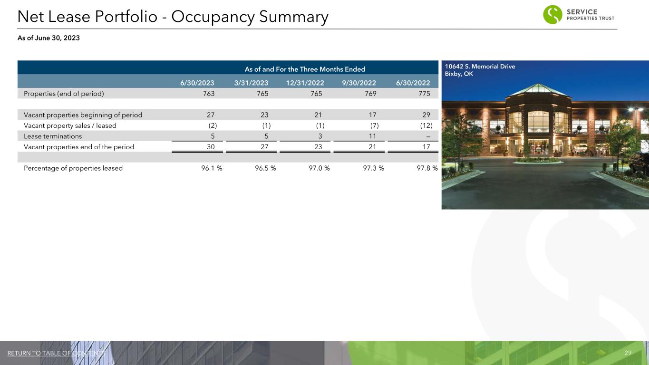Screen dimensions: 649x365
Task: Select the 6/30/2023 column header
Action: click(197, 81)
